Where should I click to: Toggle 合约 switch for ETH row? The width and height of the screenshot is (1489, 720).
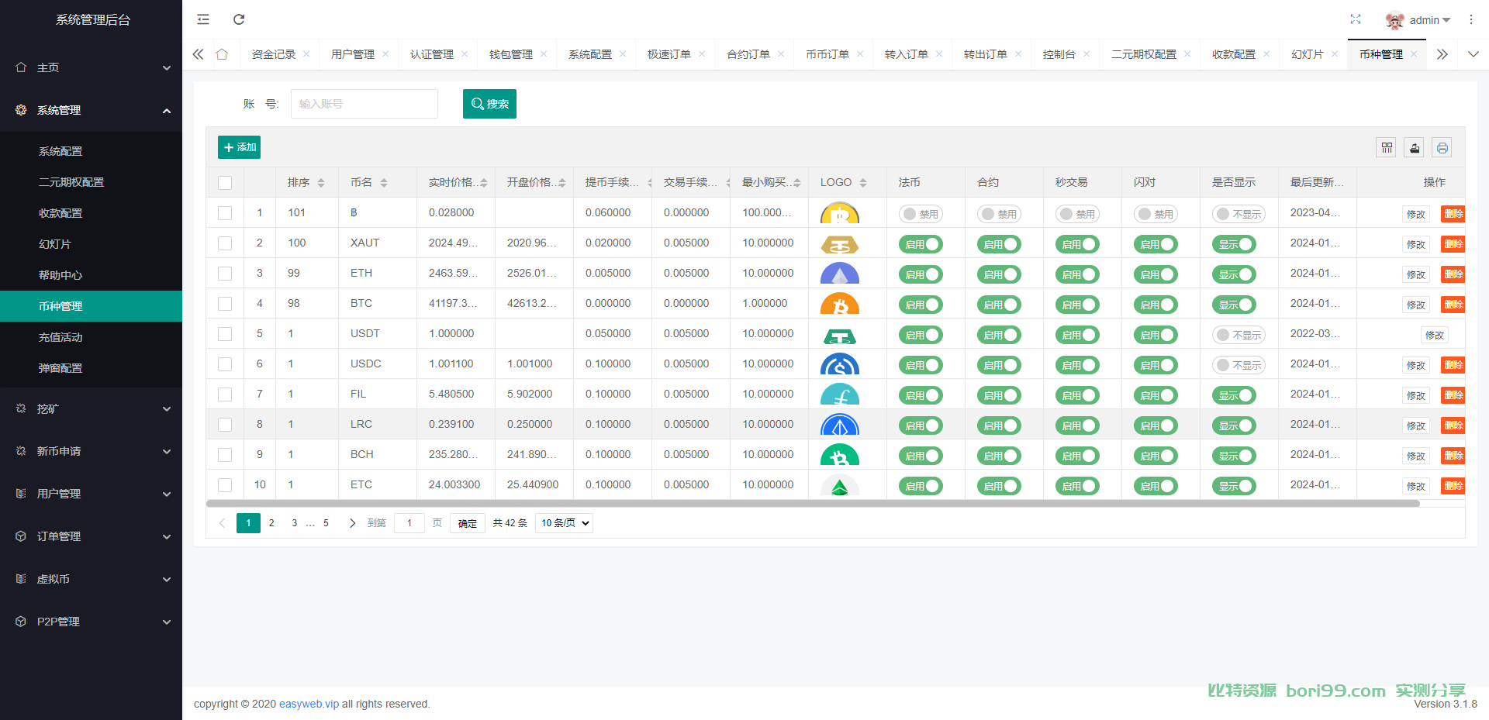coord(999,274)
